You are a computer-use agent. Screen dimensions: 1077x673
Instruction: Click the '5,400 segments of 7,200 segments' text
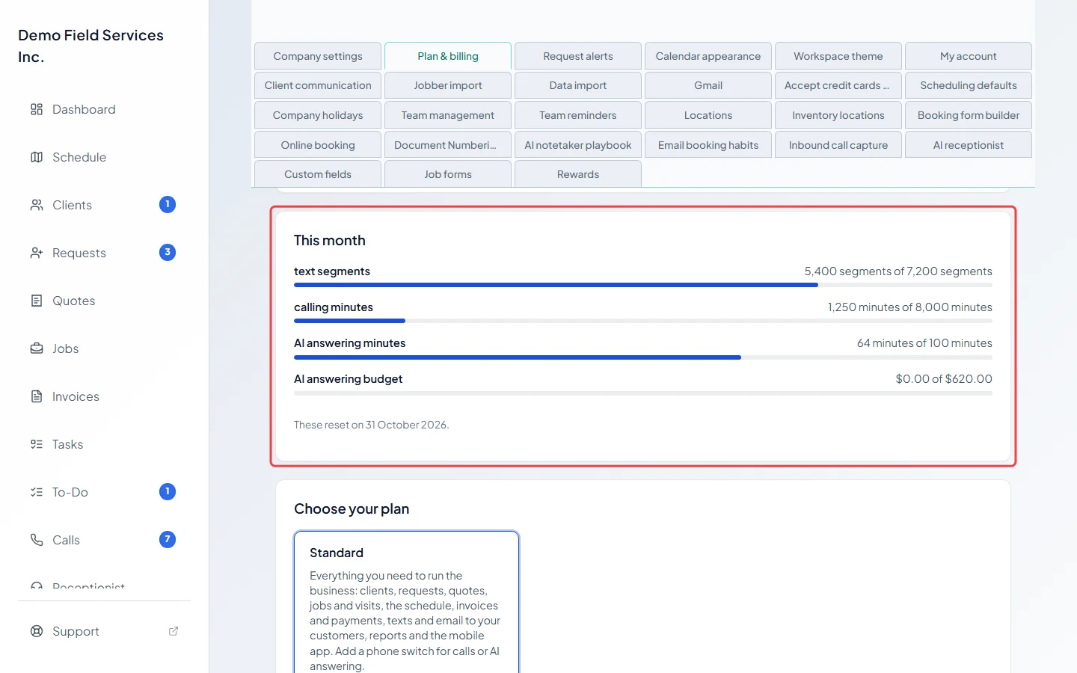pyautogui.click(x=898, y=271)
